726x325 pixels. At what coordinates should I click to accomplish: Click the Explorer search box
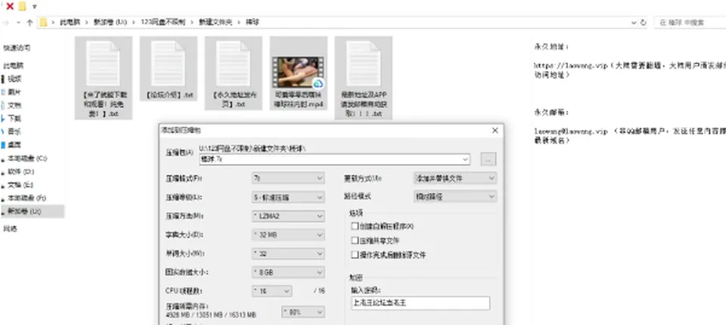[x=690, y=22]
